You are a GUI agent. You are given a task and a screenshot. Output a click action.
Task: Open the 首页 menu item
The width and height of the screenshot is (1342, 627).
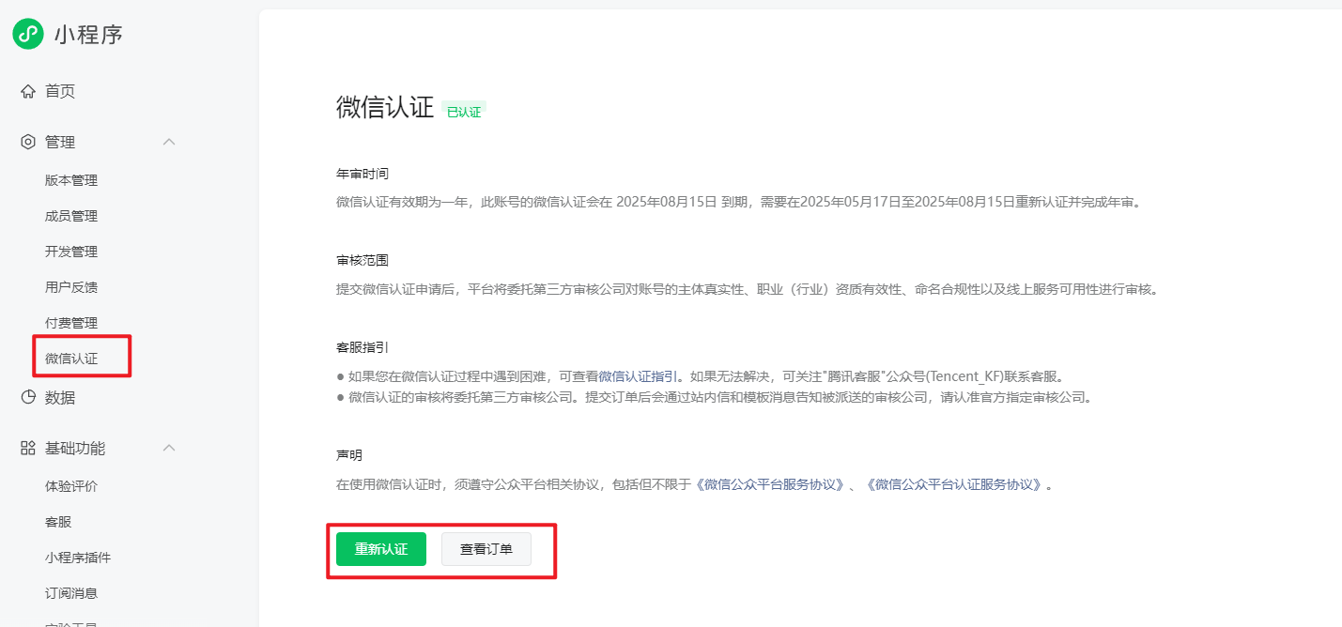click(x=60, y=91)
